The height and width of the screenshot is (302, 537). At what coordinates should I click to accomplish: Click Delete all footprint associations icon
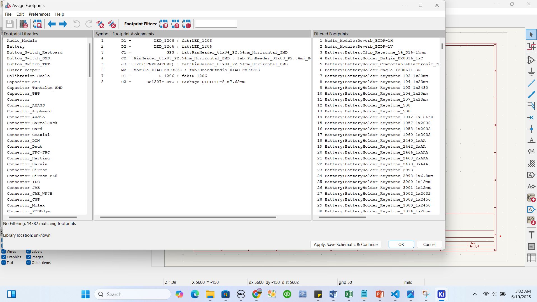(112, 24)
